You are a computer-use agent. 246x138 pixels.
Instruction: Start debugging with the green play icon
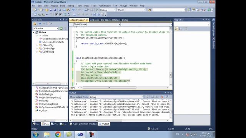click(97, 10)
